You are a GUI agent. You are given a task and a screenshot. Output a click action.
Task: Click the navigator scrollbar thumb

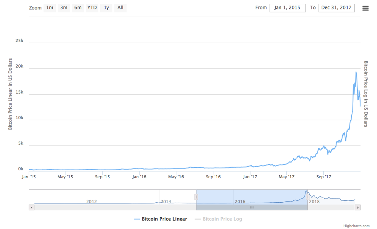(252, 208)
